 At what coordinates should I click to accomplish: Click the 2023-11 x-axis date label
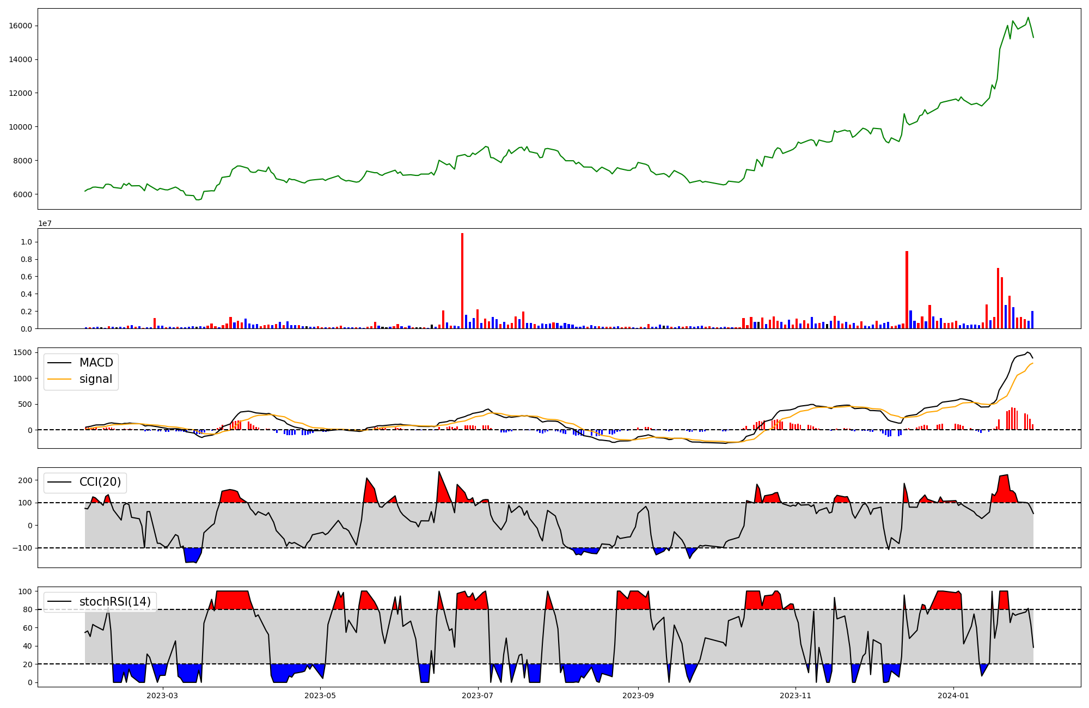click(796, 695)
